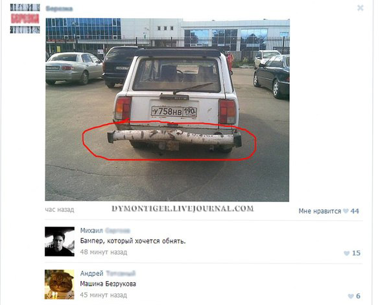Like Андрей's comment with the heart icon
Image resolution: width=389 pixels, height=305 pixels.
(351, 296)
